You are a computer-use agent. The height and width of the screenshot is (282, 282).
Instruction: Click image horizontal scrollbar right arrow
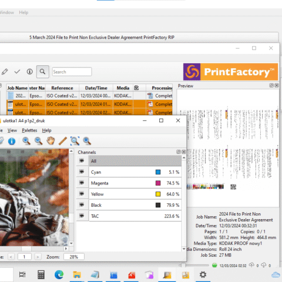pos(66,249)
